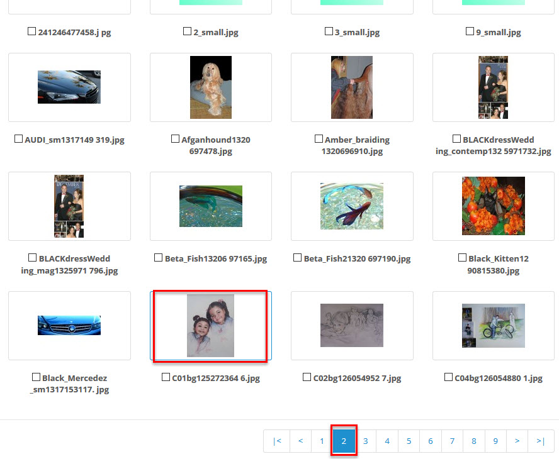This screenshot has width=559, height=459.
Task: Go to the next page arrow
Action: pos(517,441)
